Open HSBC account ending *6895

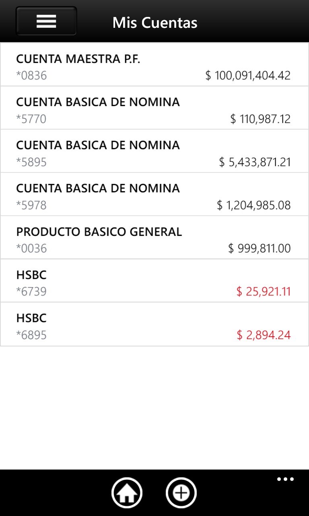pos(154,324)
